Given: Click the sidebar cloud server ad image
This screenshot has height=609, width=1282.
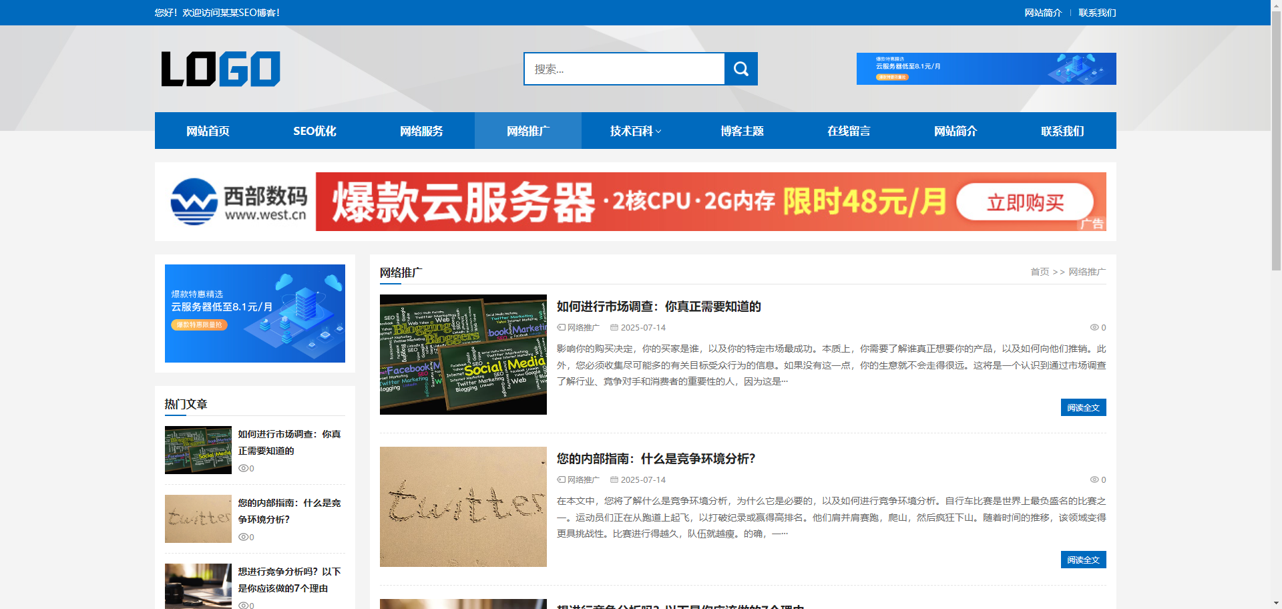Looking at the screenshot, I should pos(255,313).
